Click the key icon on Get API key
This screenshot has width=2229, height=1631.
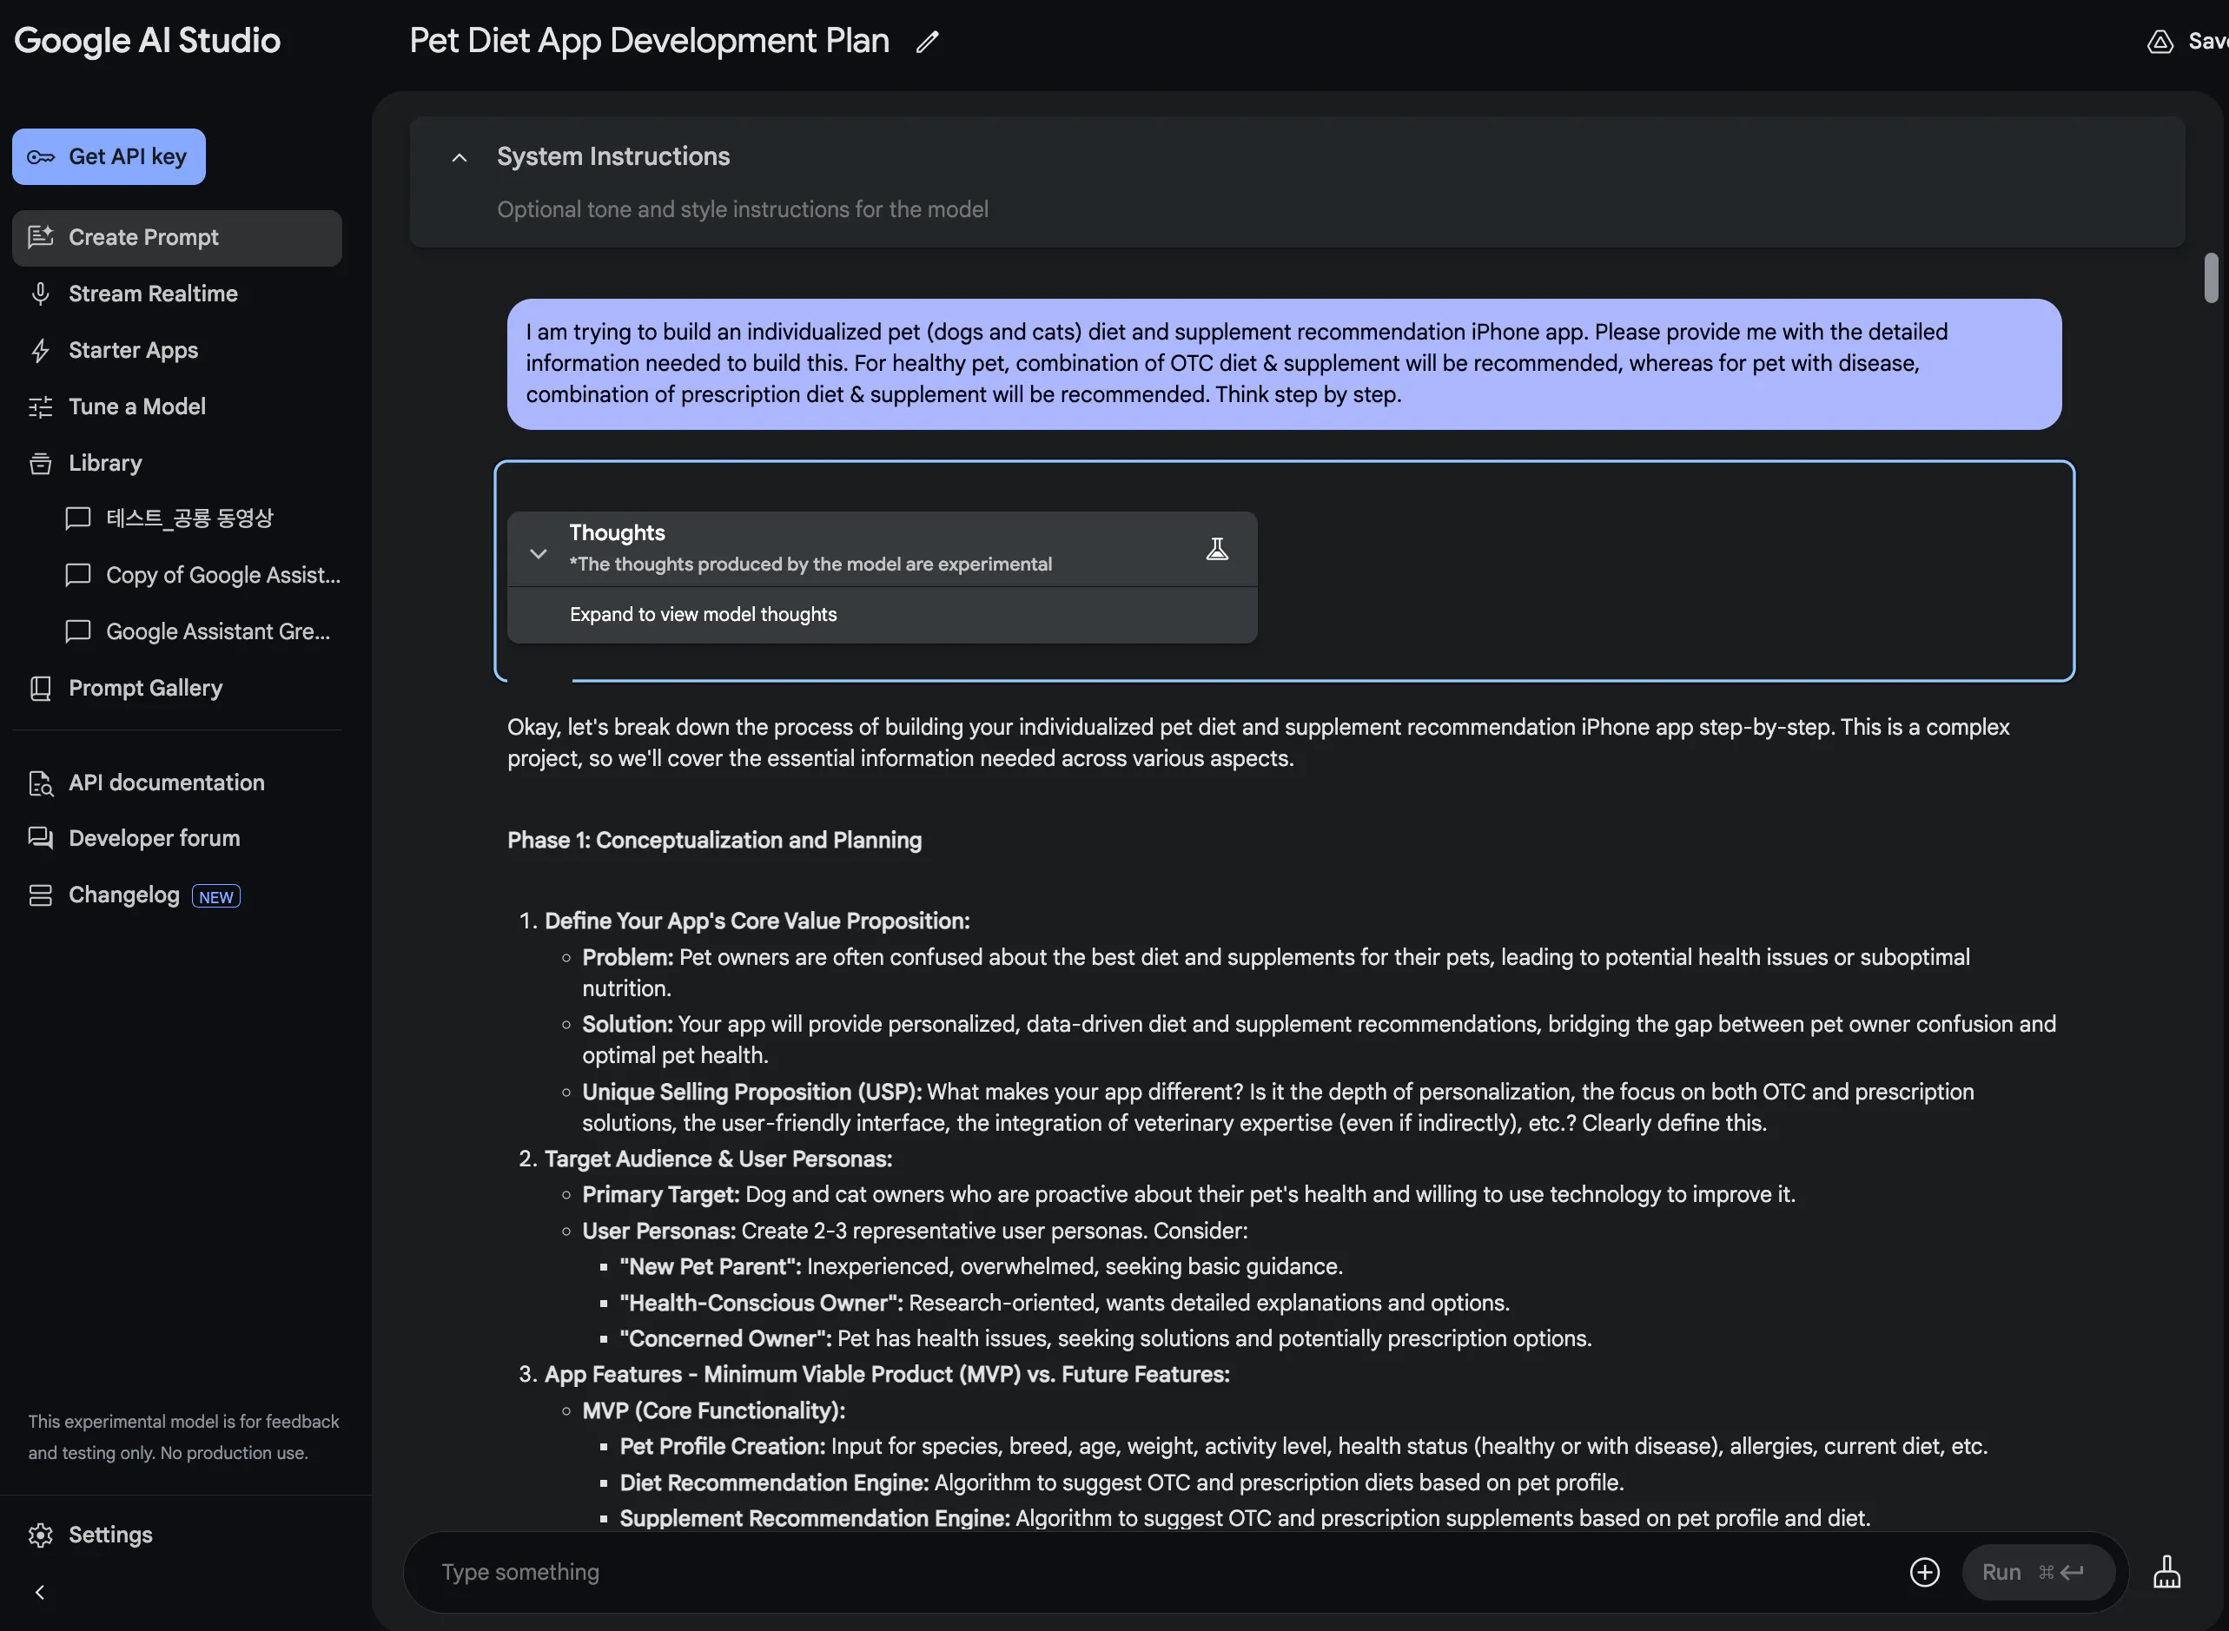coord(41,157)
